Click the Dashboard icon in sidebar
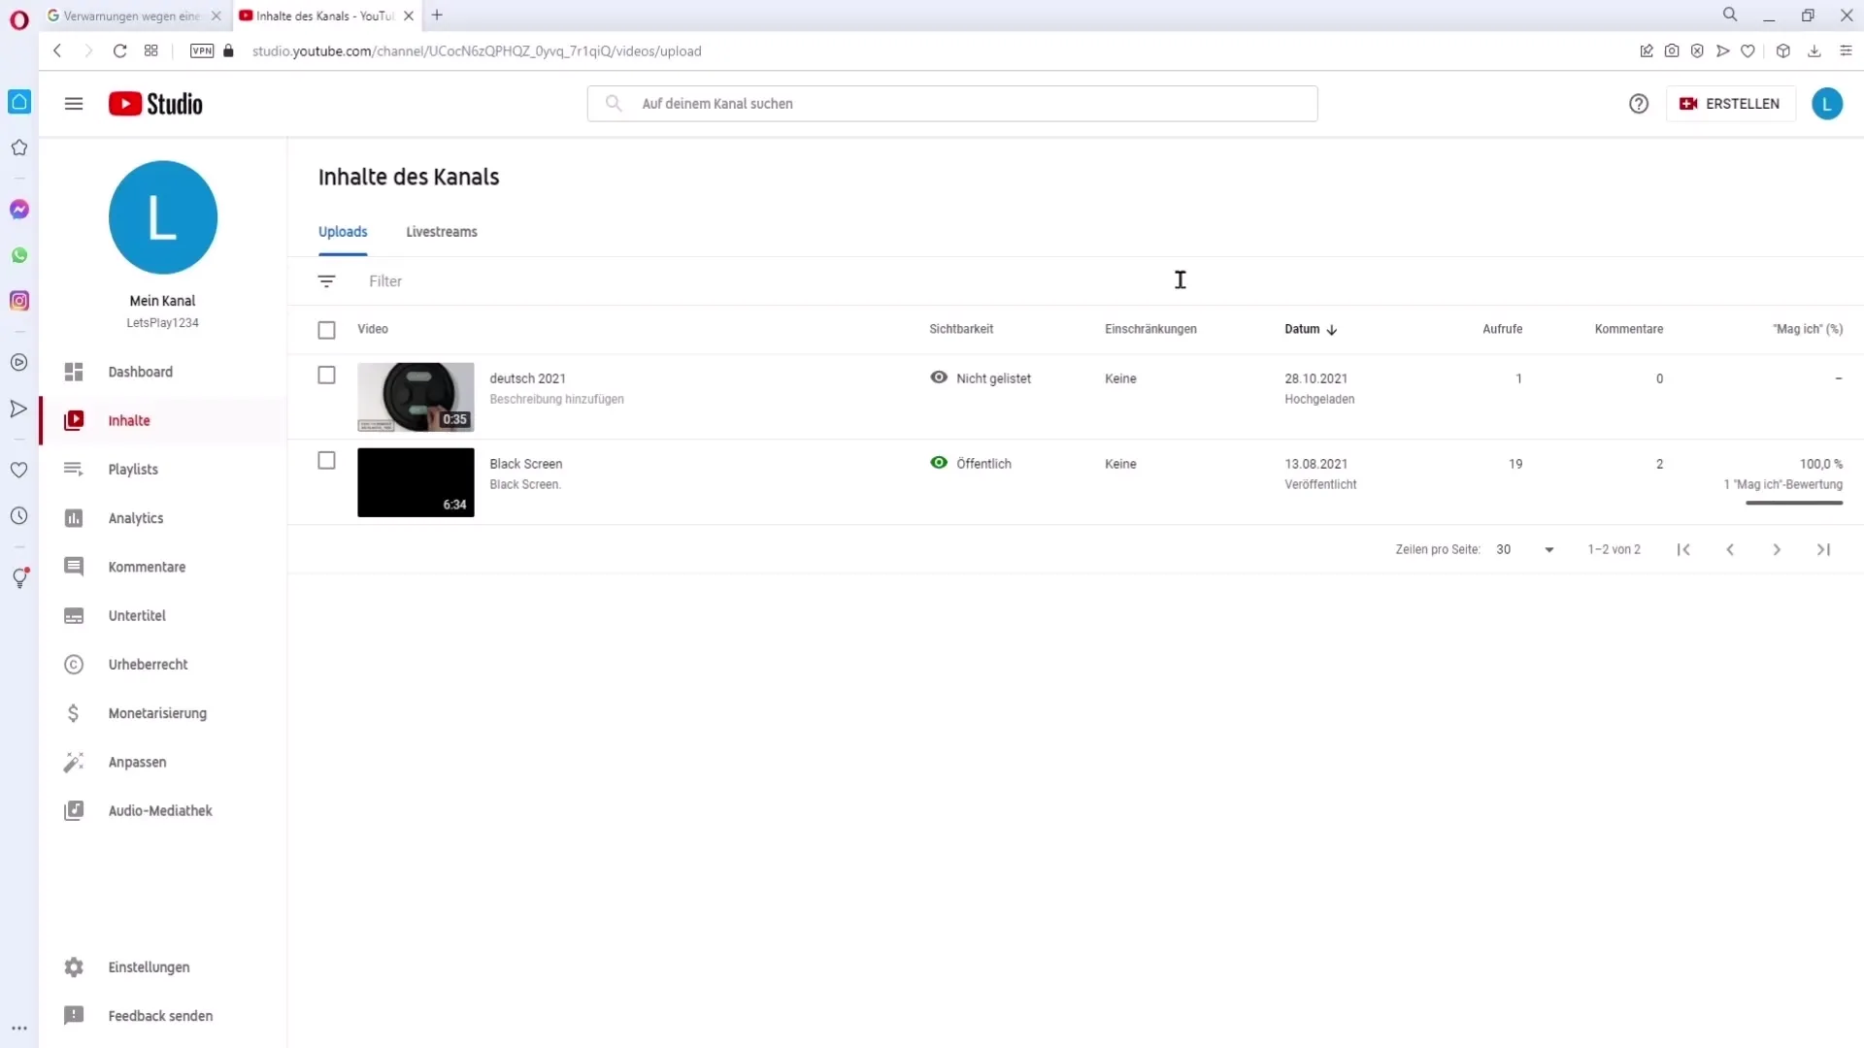1864x1048 pixels. 73,371
